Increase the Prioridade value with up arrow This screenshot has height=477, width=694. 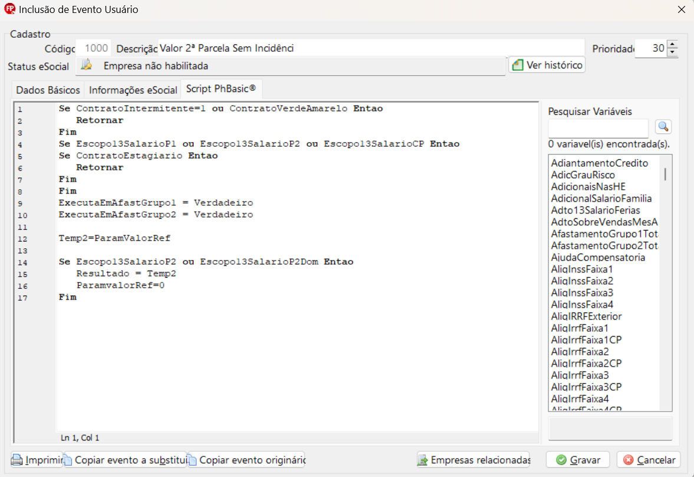[672, 44]
